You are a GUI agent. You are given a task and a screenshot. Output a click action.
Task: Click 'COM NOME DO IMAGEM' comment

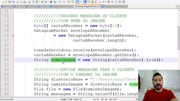coord(83,21)
